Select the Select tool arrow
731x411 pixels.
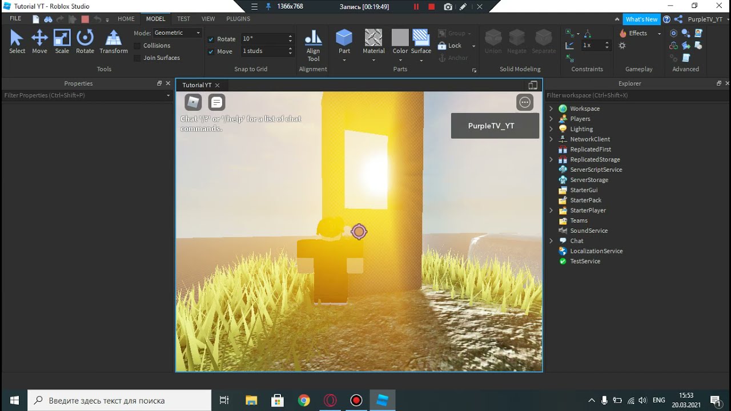[17, 42]
